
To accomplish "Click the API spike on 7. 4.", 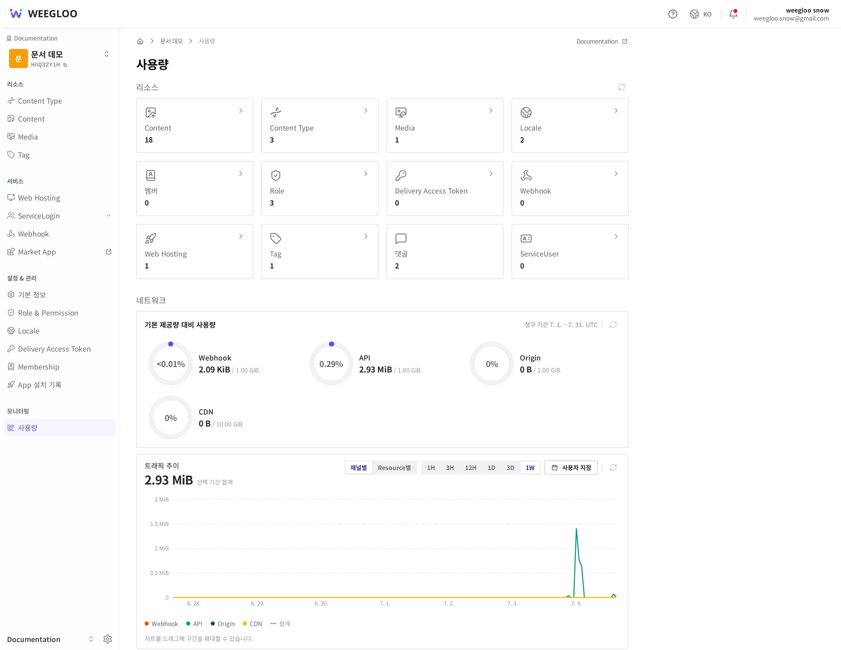I will click(x=576, y=529).
